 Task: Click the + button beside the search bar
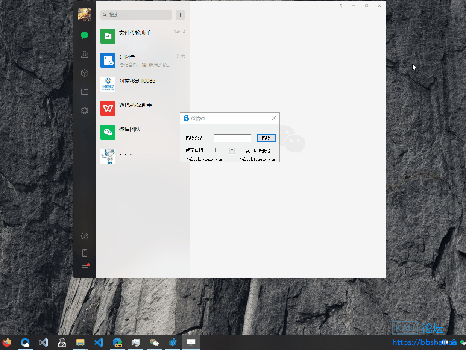[x=180, y=15]
